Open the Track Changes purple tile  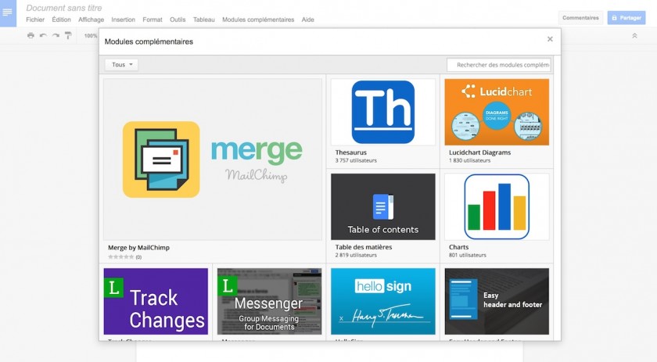point(156,301)
